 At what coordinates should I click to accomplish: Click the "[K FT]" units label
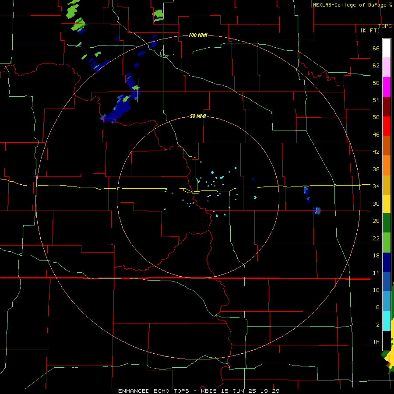click(370, 30)
